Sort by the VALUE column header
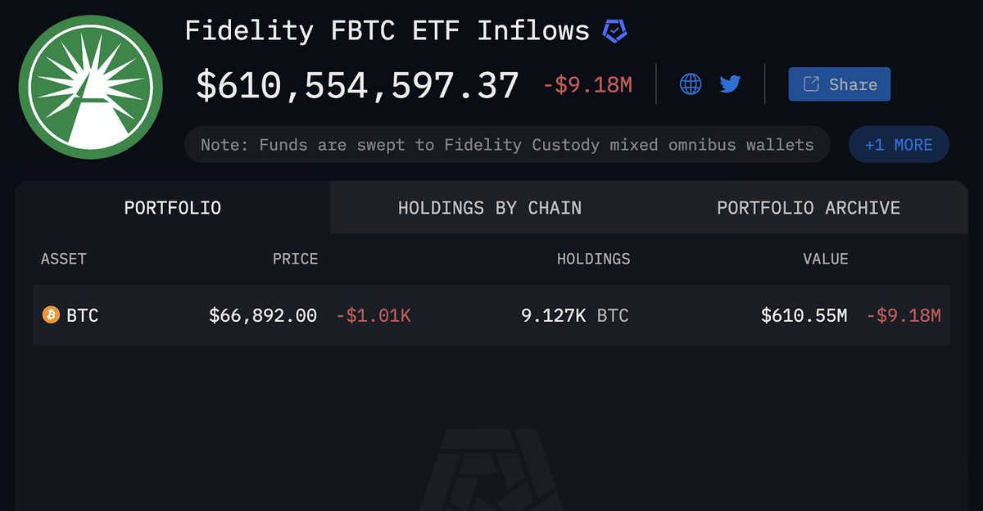This screenshot has width=983, height=511. tap(826, 259)
